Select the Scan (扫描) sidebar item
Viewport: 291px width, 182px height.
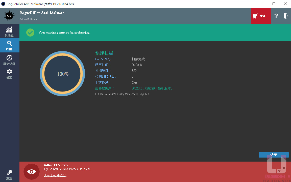pos(9,46)
